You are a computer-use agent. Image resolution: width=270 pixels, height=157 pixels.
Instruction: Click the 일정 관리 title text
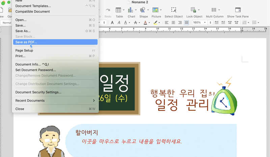pos(182,105)
